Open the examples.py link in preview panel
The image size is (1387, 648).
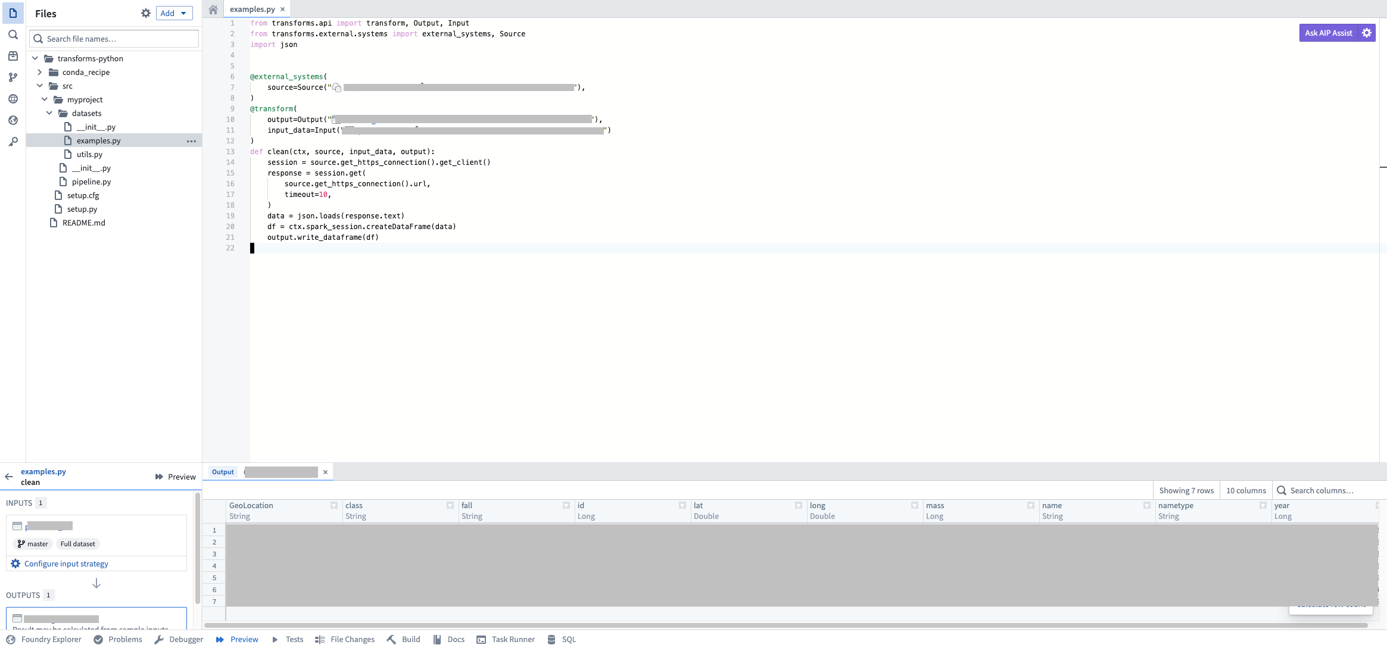tap(43, 471)
